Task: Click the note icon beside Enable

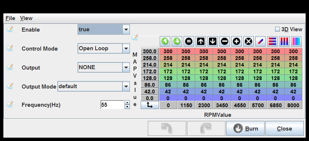Action: point(10,29)
